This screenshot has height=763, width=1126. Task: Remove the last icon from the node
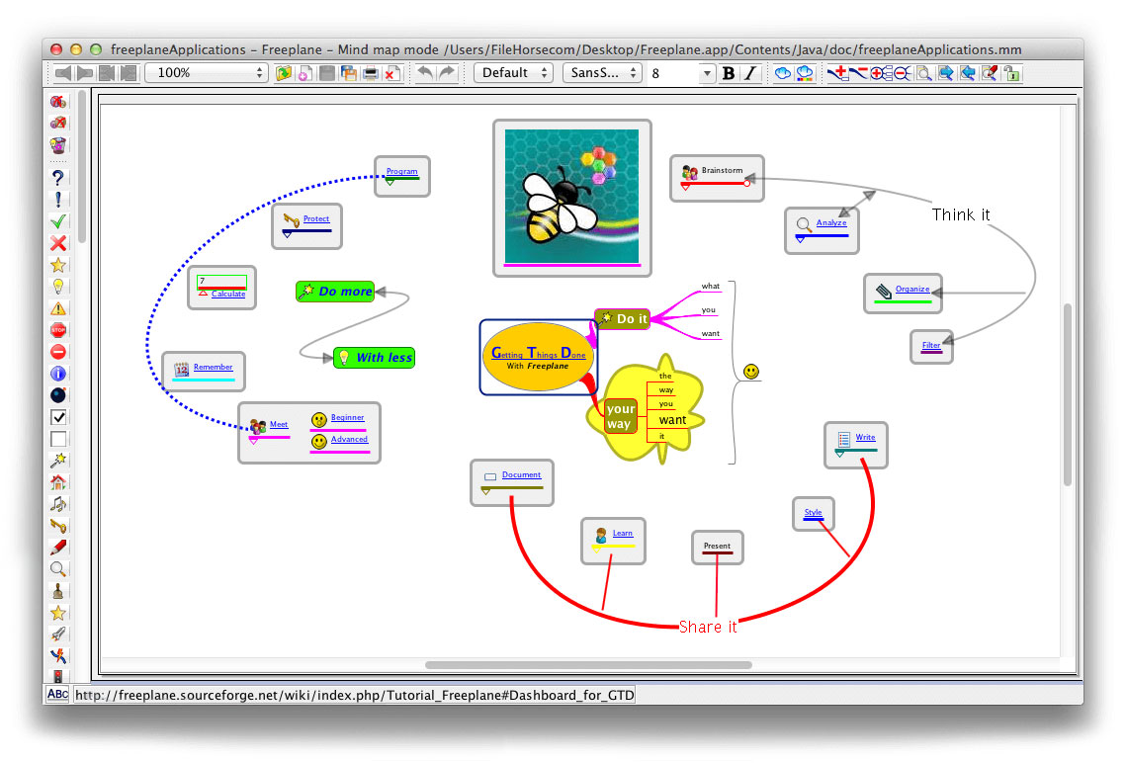(58, 123)
